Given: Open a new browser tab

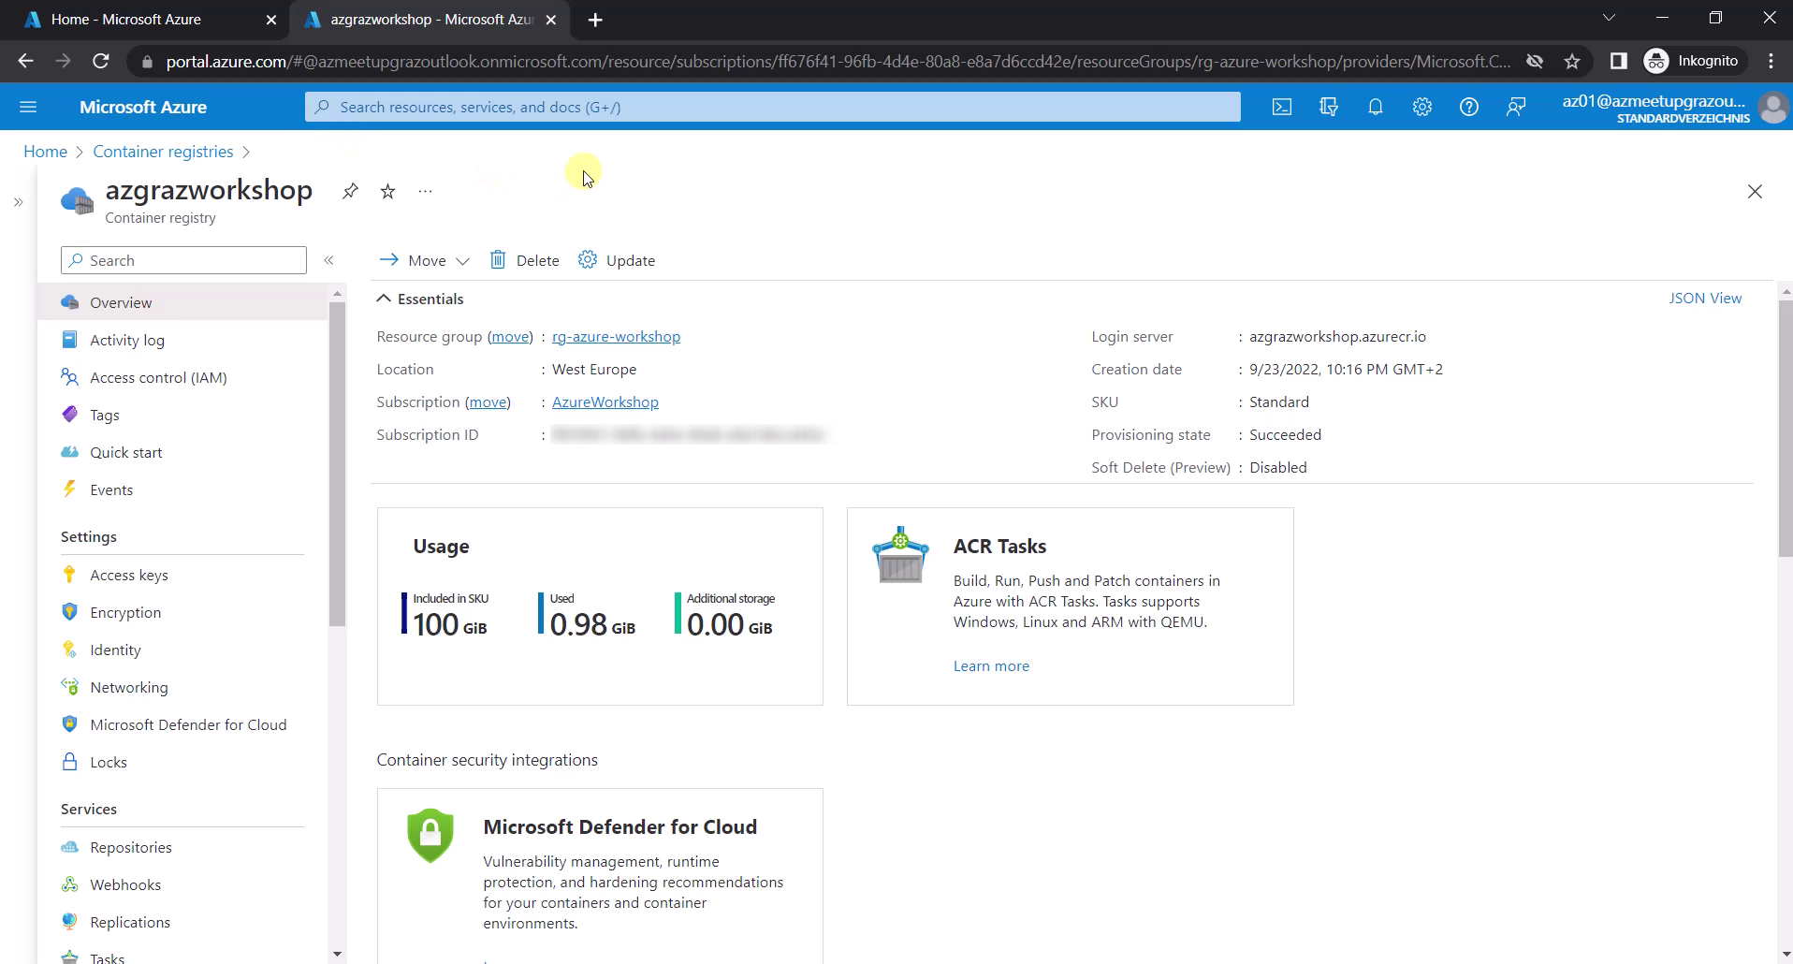Looking at the screenshot, I should coord(595,20).
